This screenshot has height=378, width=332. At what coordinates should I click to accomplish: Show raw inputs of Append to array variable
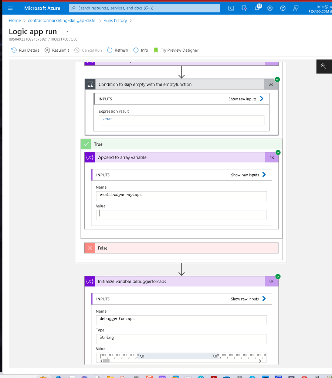248,175
